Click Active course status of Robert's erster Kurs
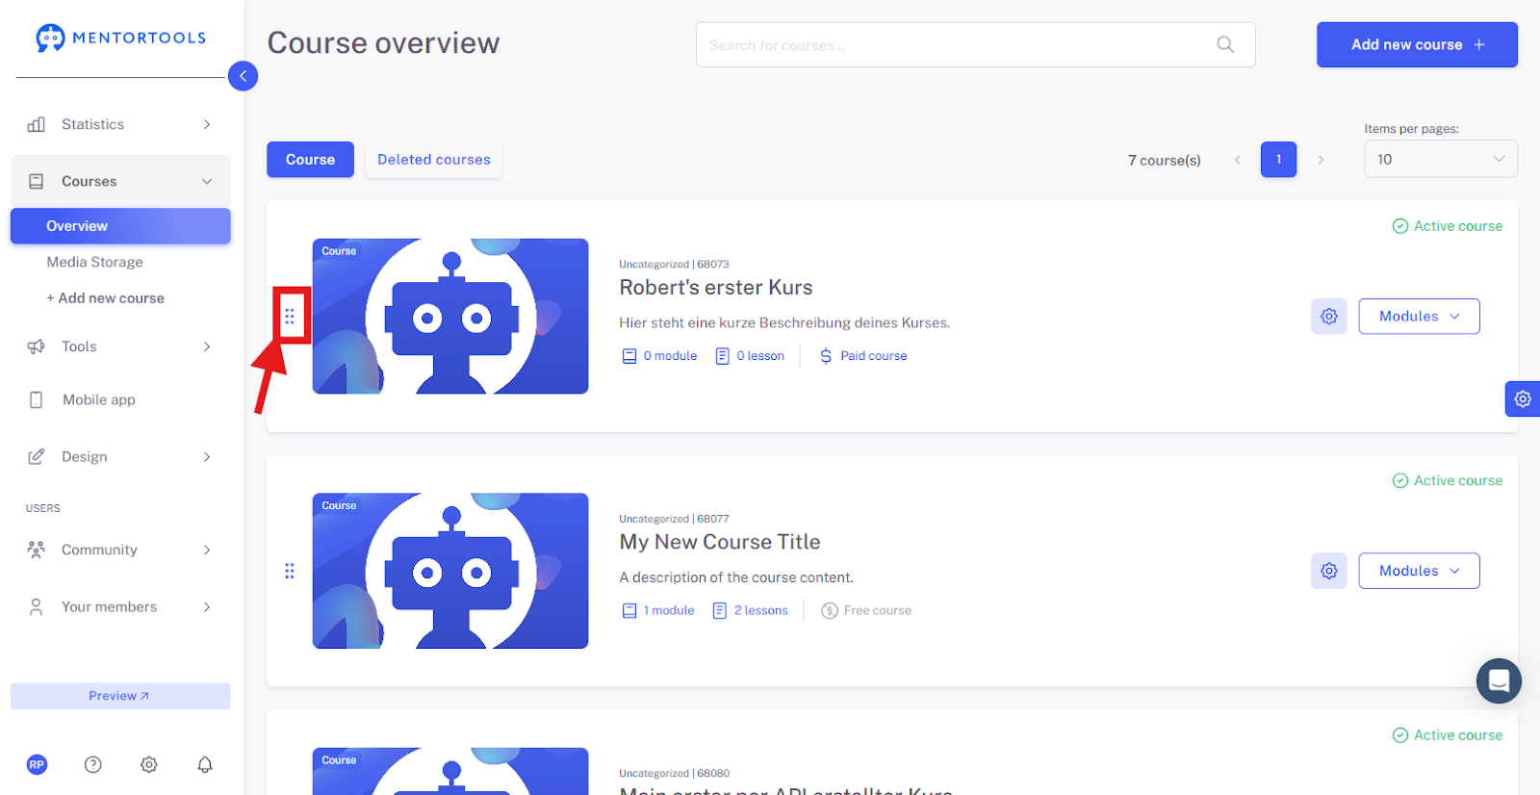 (1448, 226)
